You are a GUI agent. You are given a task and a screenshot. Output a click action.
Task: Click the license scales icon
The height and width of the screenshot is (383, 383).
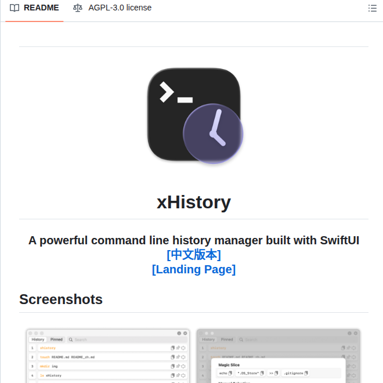click(78, 8)
